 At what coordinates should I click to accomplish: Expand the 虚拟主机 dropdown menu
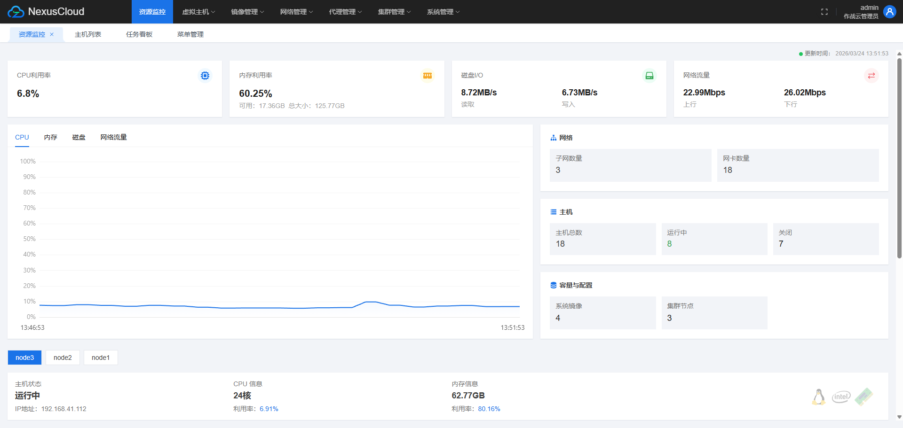tap(198, 12)
